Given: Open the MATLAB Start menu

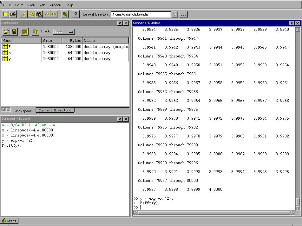Looking at the screenshot, I should click(x=9, y=221).
